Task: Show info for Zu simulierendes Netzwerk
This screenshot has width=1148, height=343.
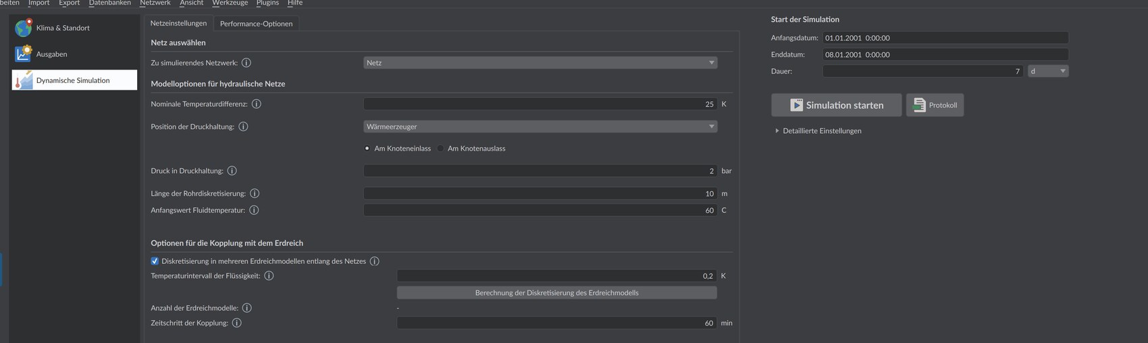Action: [x=246, y=63]
